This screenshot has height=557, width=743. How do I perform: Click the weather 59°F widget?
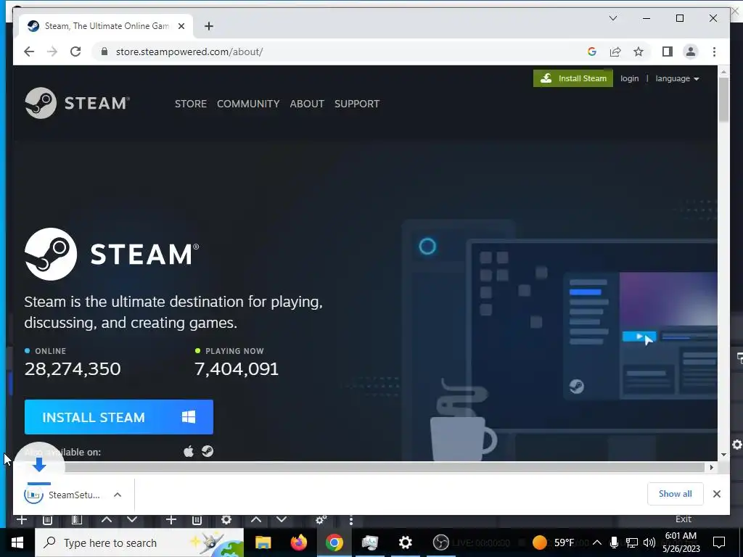point(553,542)
